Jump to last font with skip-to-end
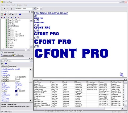Viewport: 128px width, 113px height. click(18, 17)
